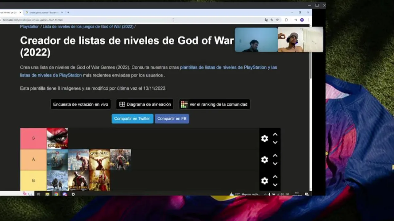Click the left webcam video feed
This screenshot has width=394, height=221.
pyautogui.click(x=256, y=40)
